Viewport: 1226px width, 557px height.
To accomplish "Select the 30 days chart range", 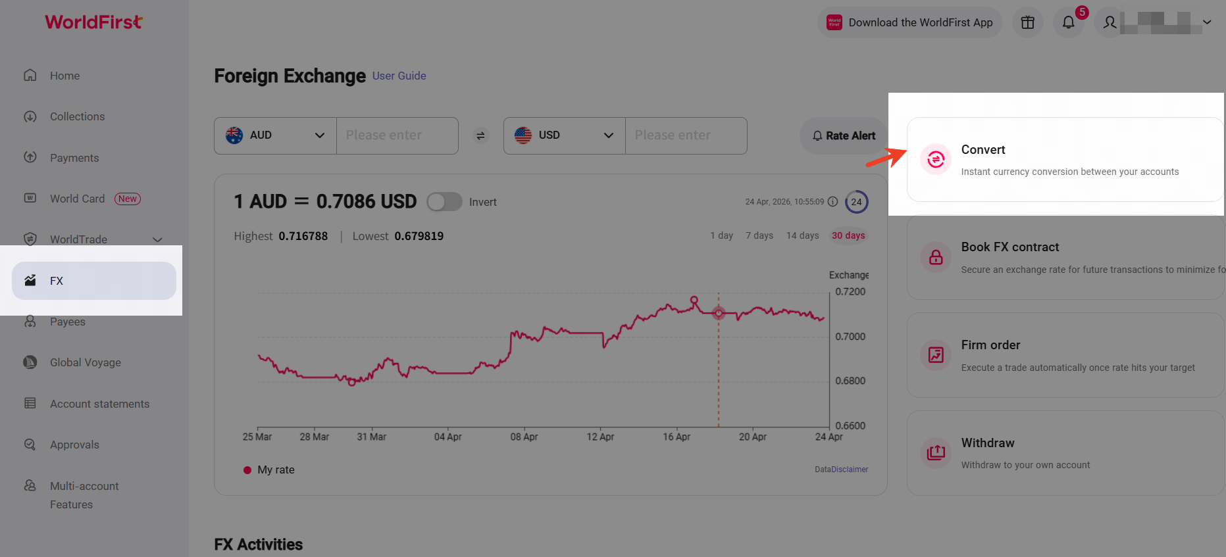I will 848,235.
